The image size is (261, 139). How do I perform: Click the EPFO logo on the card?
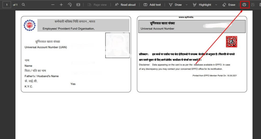click(30, 25)
